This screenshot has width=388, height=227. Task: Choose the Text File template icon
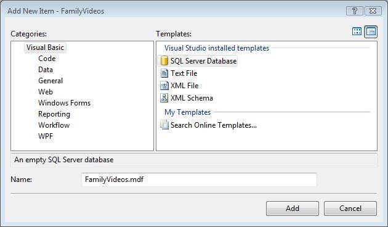click(x=164, y=73)
